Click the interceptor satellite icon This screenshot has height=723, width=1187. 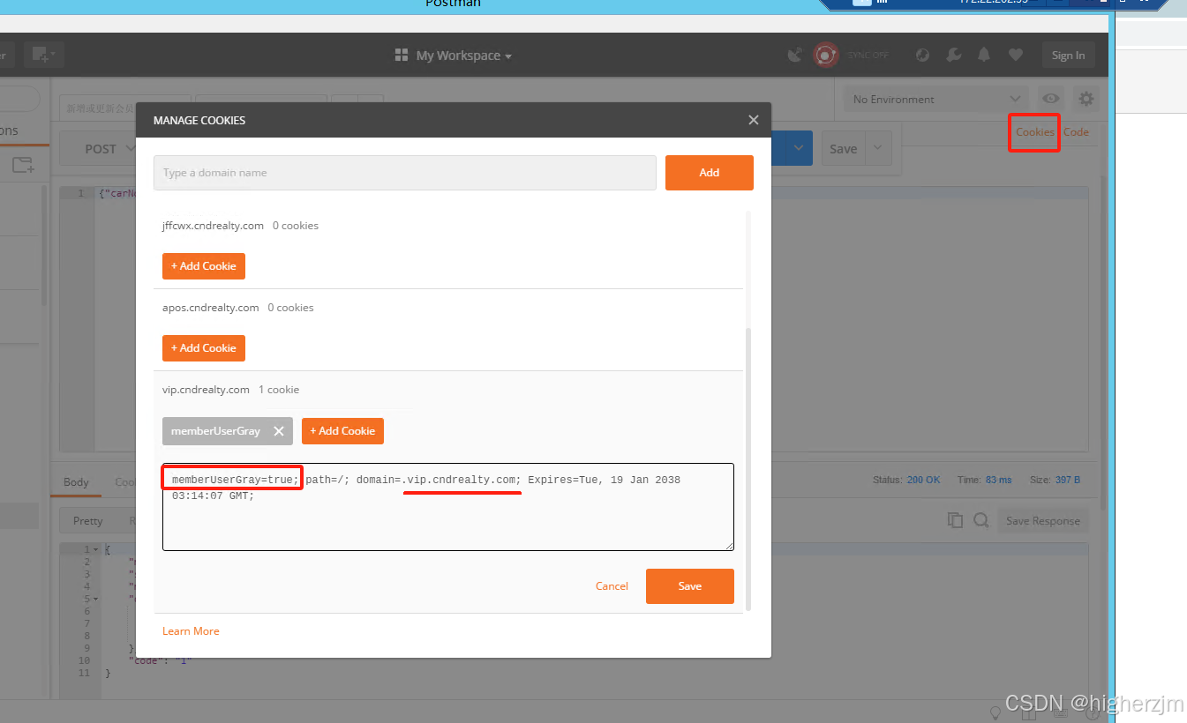coord(795,56)
